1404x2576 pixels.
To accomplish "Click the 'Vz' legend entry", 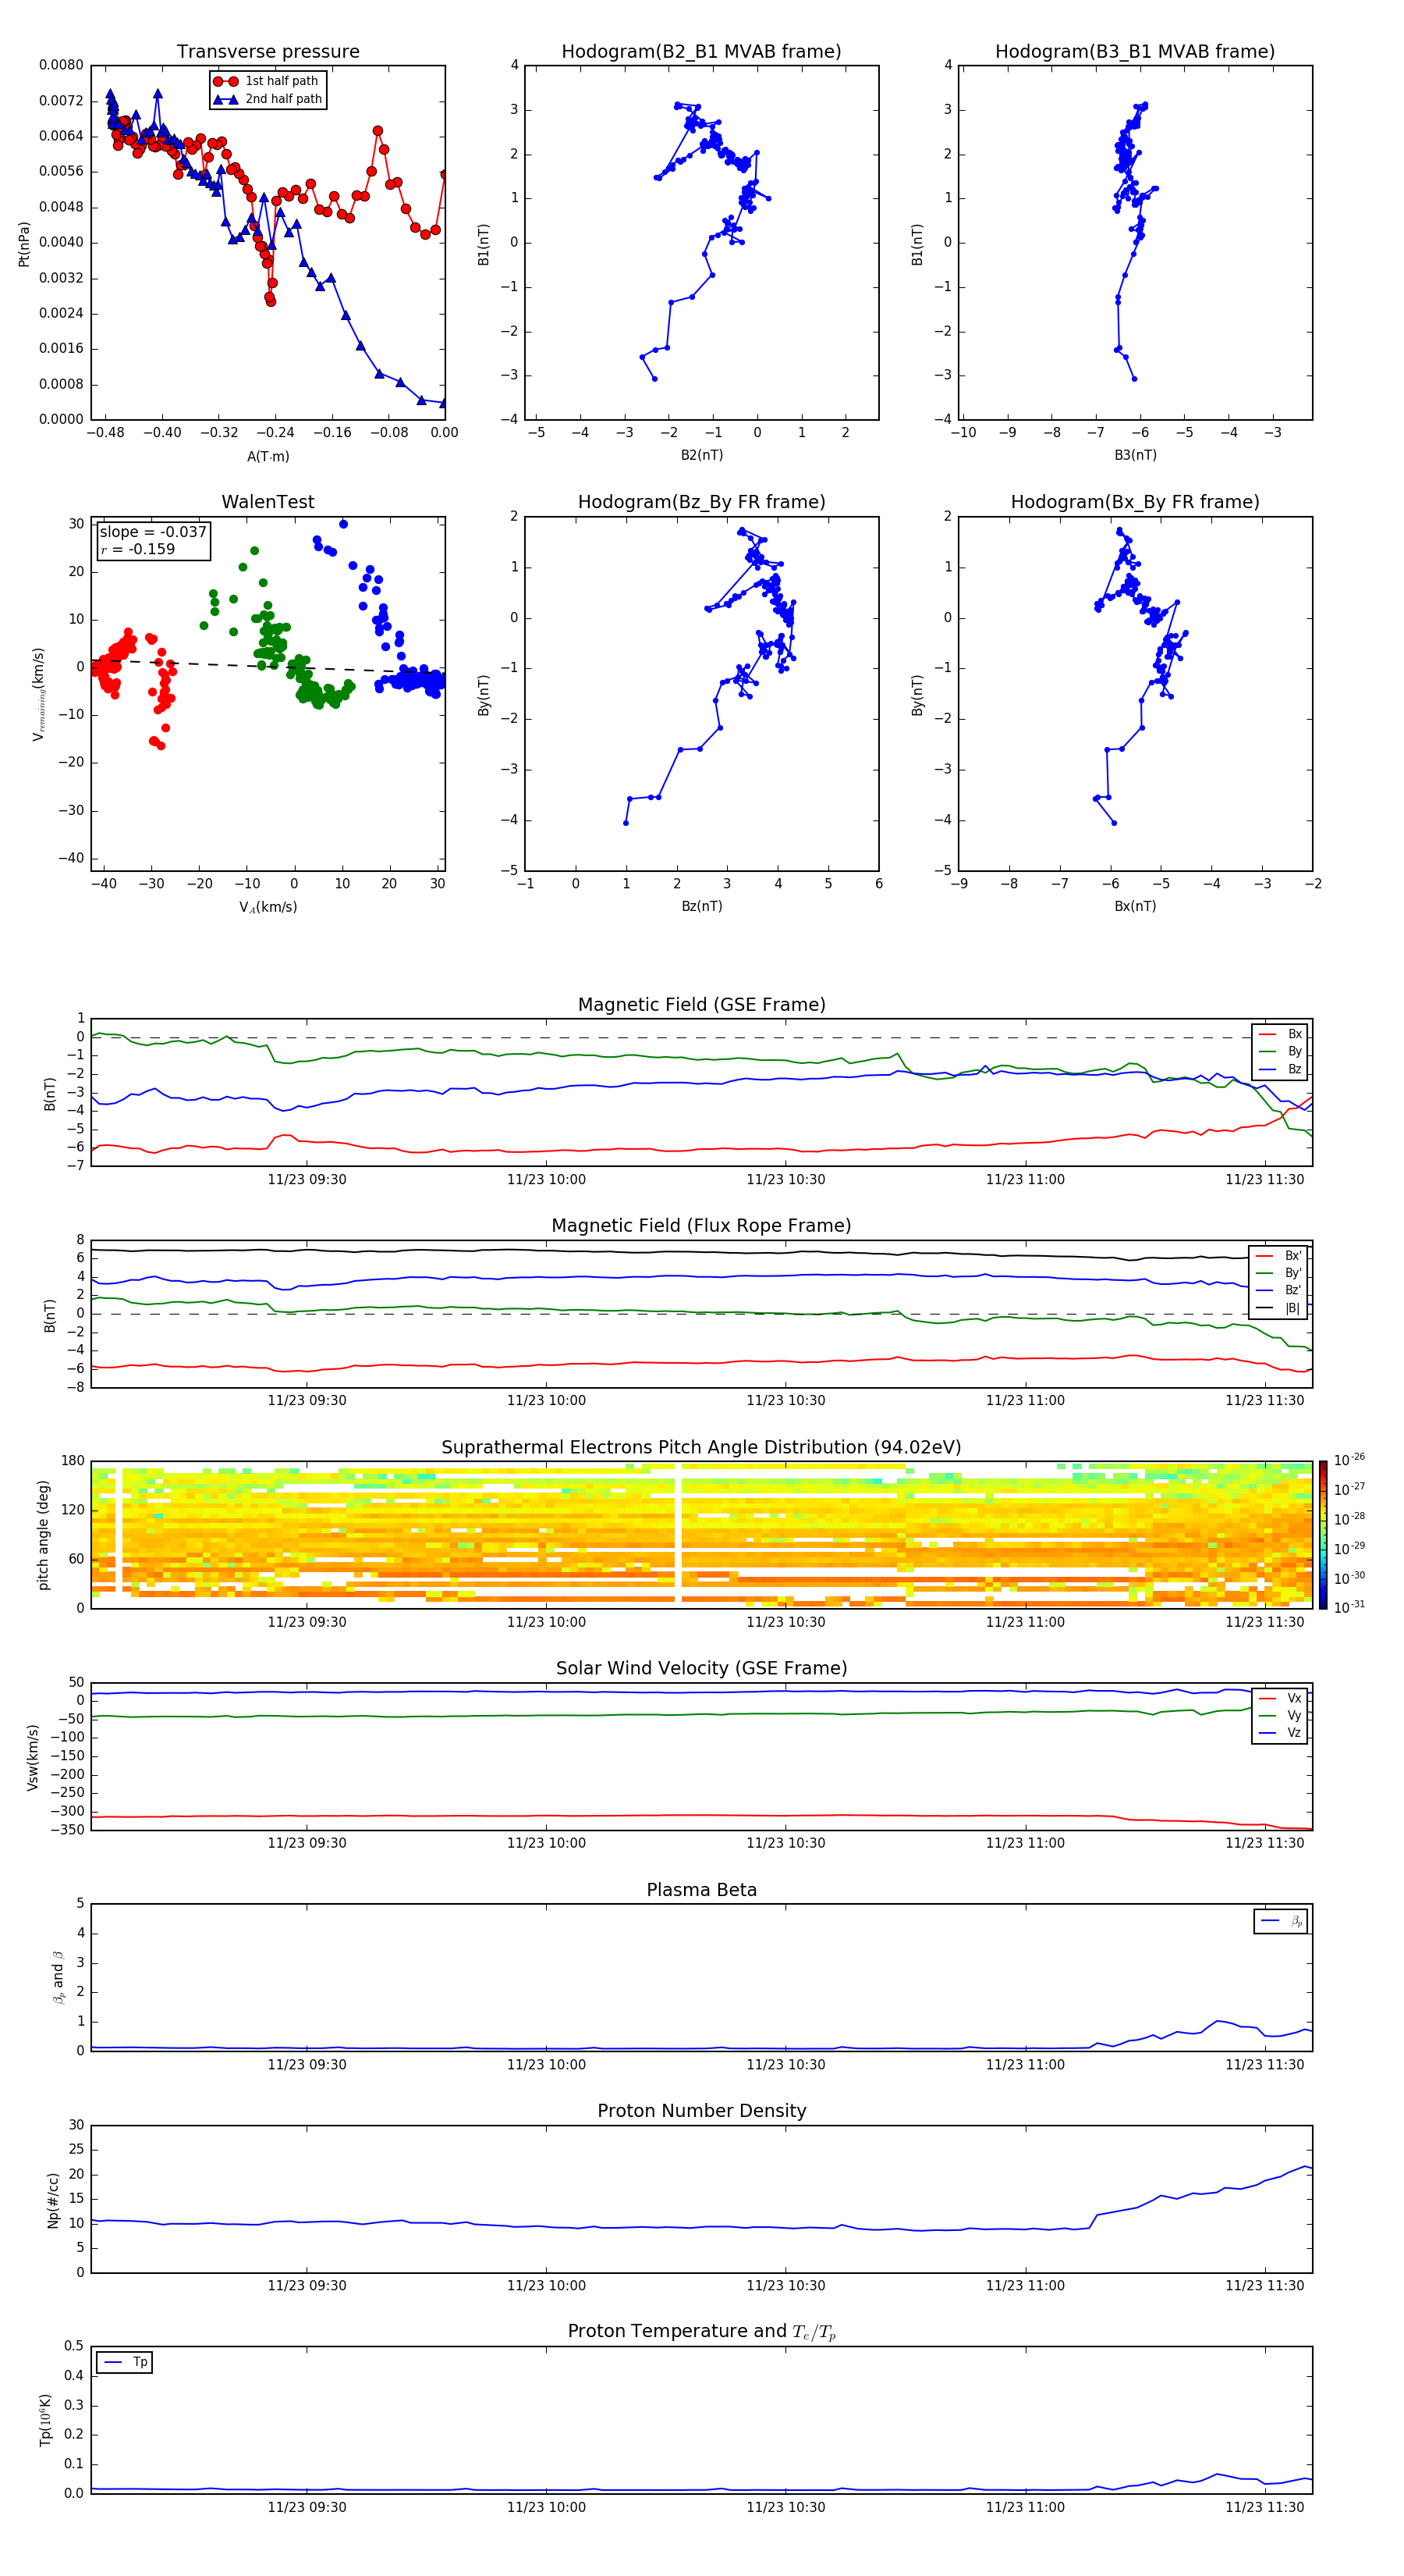I will point(1280,1733).
